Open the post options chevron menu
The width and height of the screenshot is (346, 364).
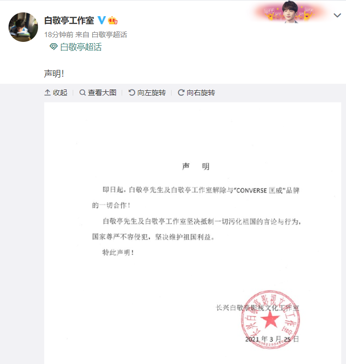point(337,15)
